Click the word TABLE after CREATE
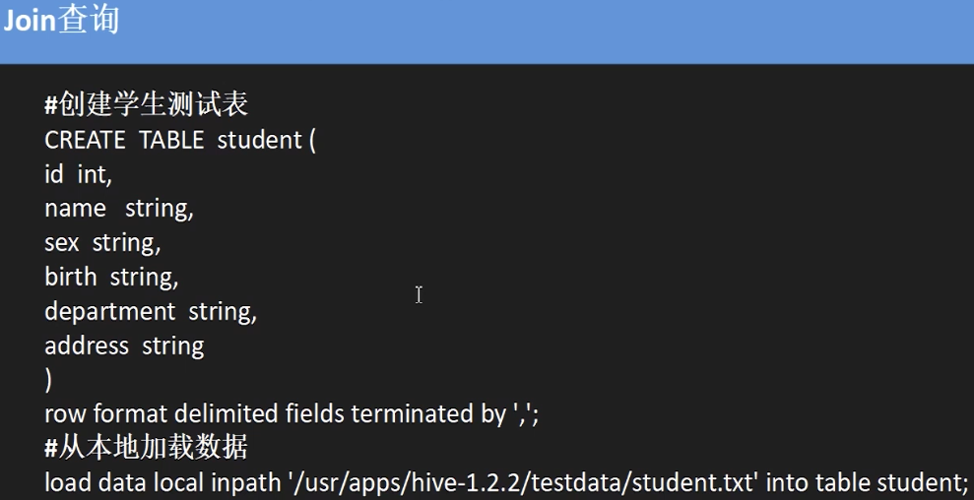 (x=171, y=140)
